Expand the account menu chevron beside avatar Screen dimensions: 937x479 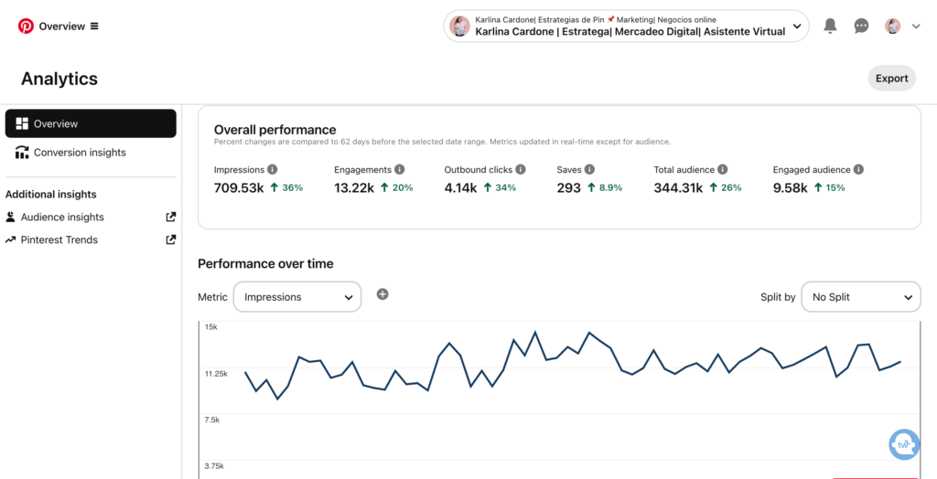(x=916, y=27)
